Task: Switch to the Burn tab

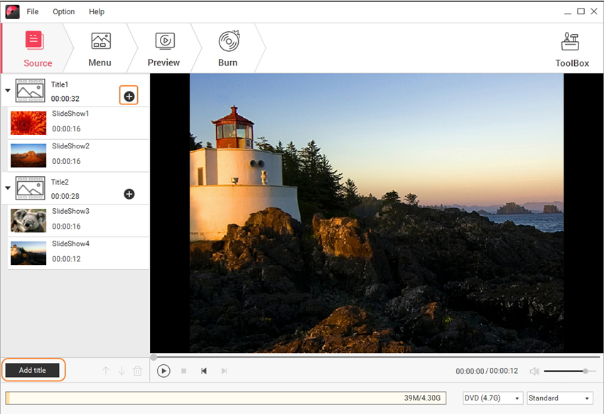Action: (227, 50)
